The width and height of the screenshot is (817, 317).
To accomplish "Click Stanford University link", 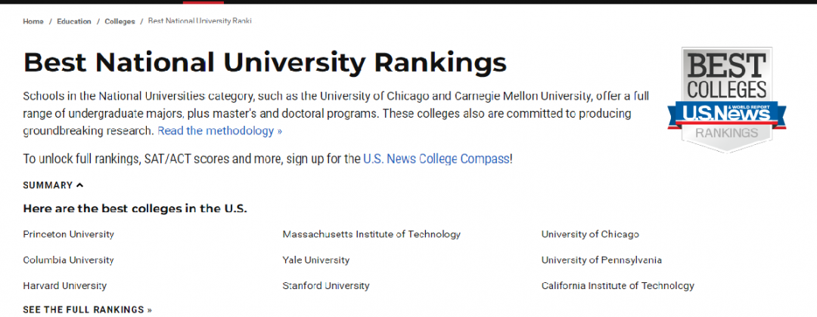I will click(325, 286).
